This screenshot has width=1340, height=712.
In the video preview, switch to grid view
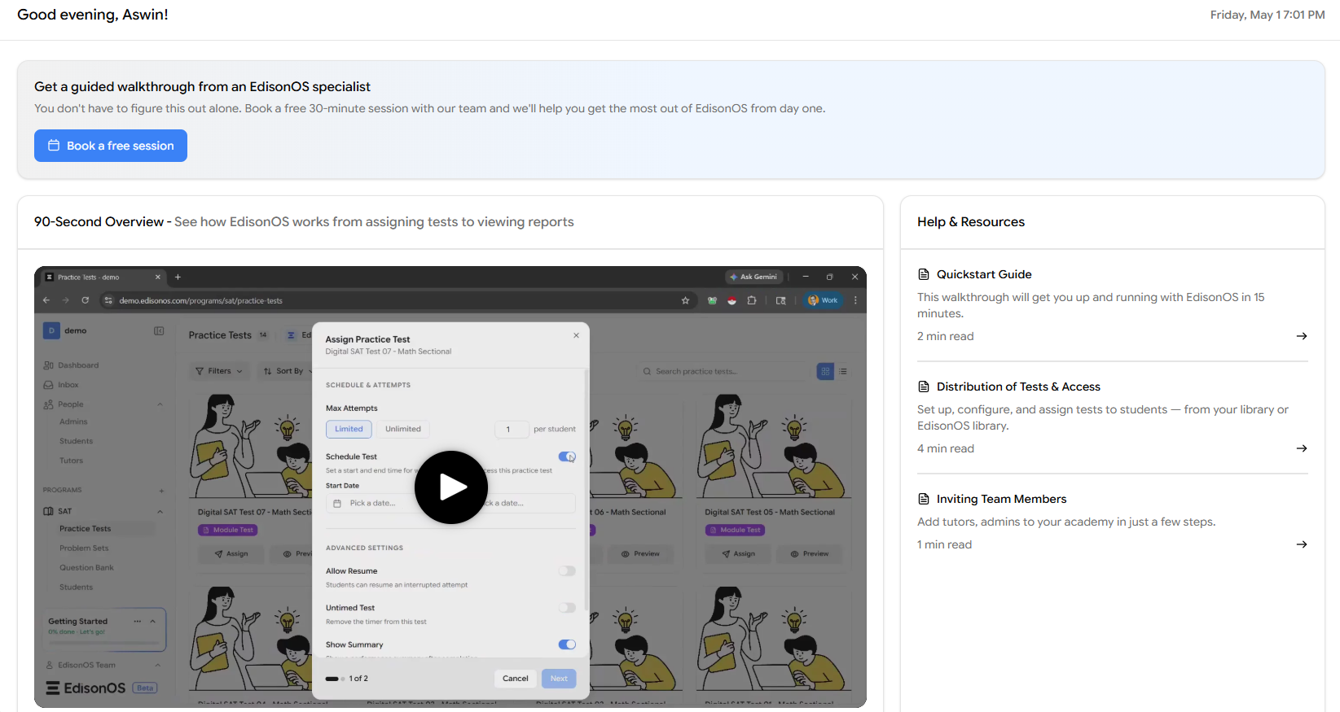click(825, 372)
